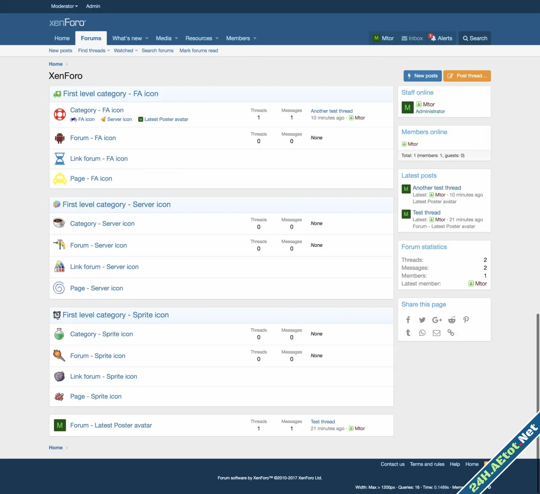Click the copy link chain icon

click(451, 333)
